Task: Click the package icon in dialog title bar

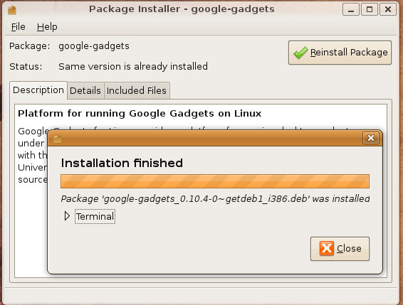Action: click(58, 139)
